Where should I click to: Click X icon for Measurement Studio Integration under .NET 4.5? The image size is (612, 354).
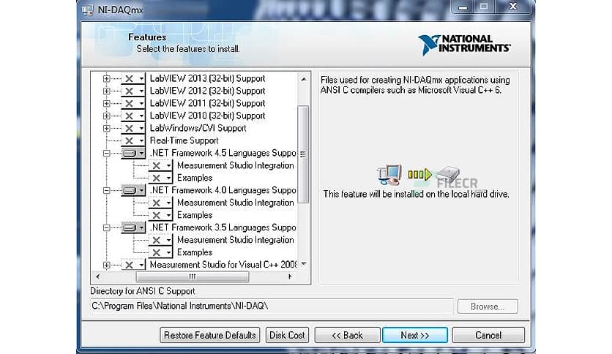click(x=157, y=166)
